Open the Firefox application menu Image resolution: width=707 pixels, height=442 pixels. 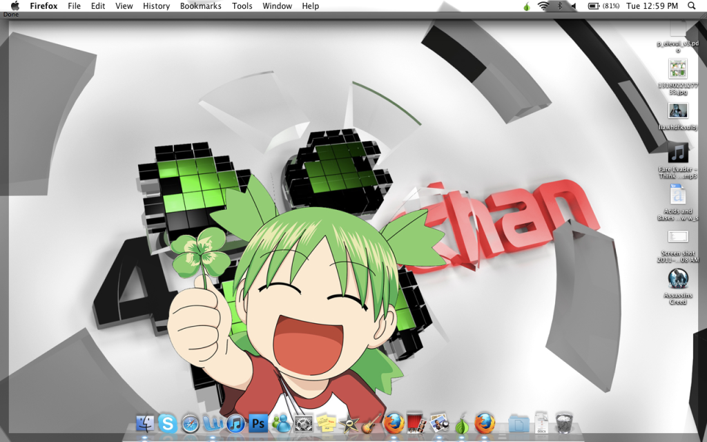coord(43,6)
